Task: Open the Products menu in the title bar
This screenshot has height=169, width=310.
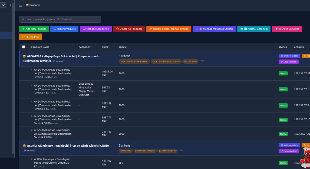Action: 33,5
